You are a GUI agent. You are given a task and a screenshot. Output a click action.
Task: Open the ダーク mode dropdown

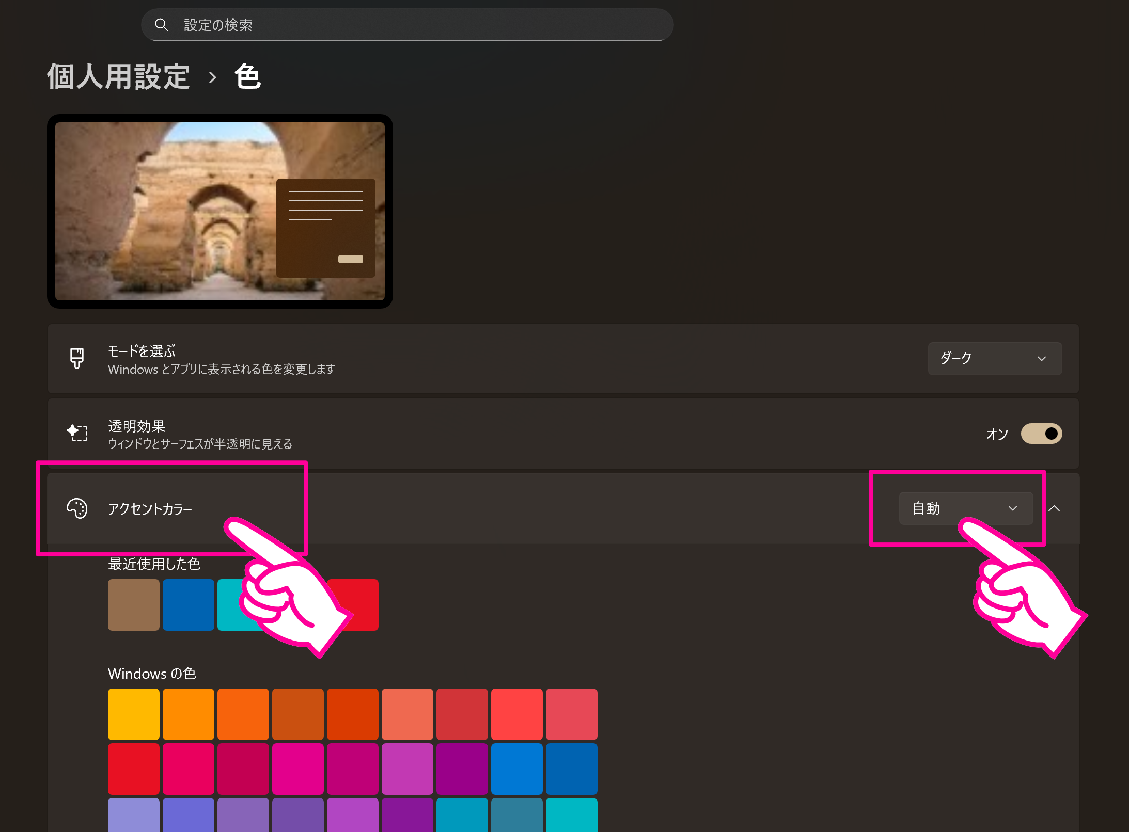[994, 358]
